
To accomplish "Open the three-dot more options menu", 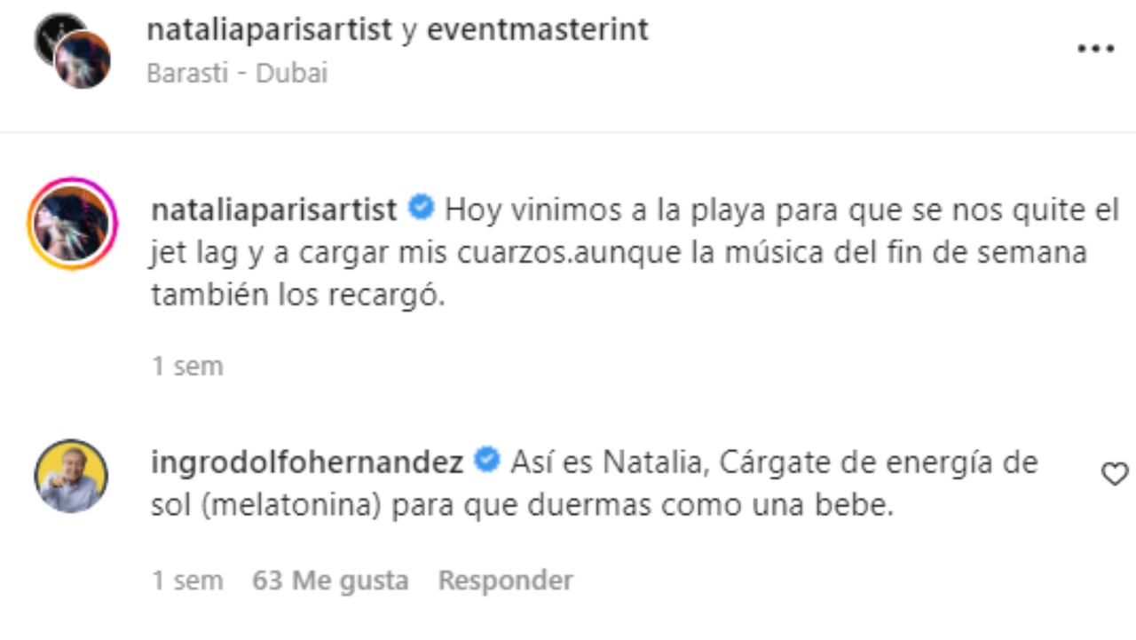I will pyautogui.click(x=1095, y=49).
